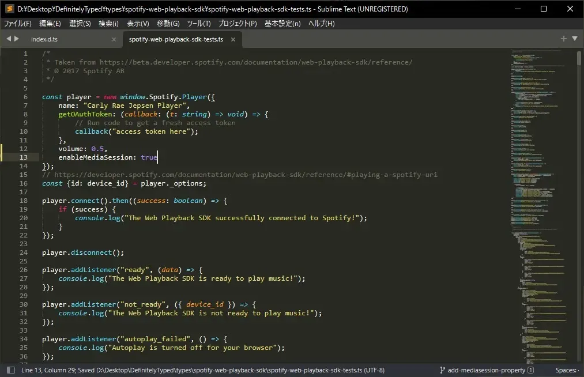The height and width of the screenshot is (377, 584).
Task: Click the 'Carly Rae Jepsen Player' string
Action: [x=134, y=105]
